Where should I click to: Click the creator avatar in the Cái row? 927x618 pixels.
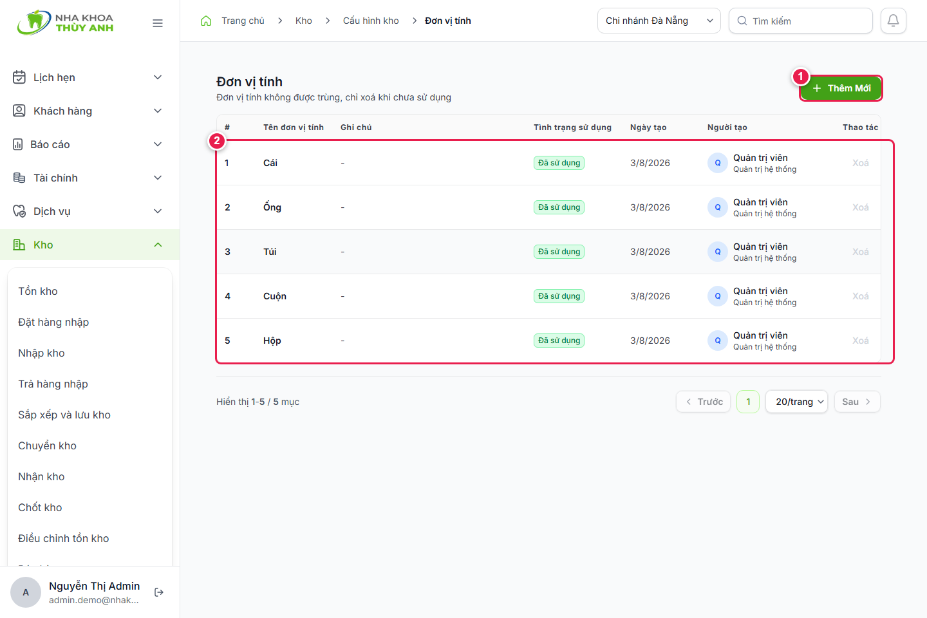pyautogui.click(x=718, y=163)
